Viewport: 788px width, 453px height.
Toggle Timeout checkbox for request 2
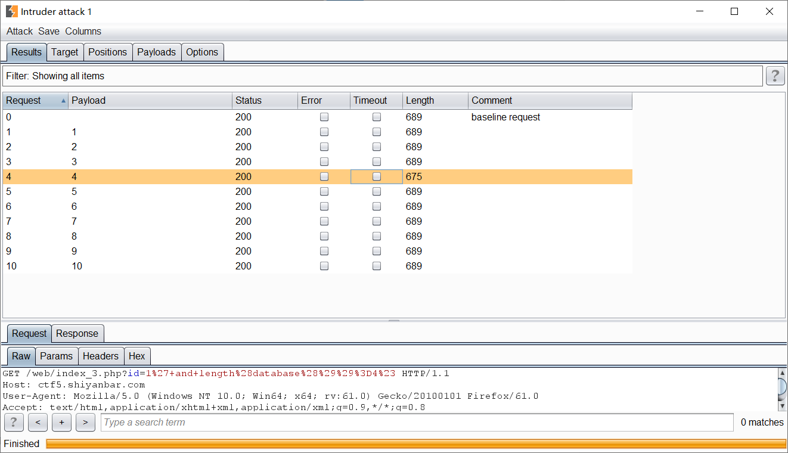point(377,147)
